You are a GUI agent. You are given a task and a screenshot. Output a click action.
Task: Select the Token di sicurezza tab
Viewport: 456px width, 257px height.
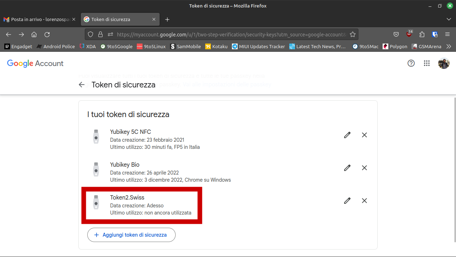[x=120, y=19]
